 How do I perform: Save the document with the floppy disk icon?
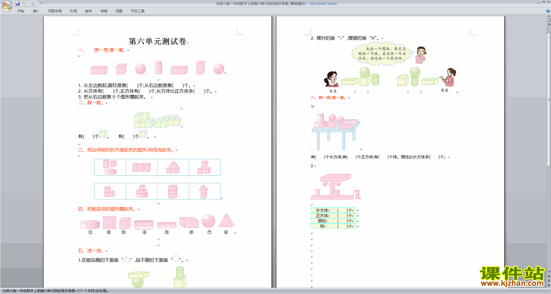tap(18, 3)
